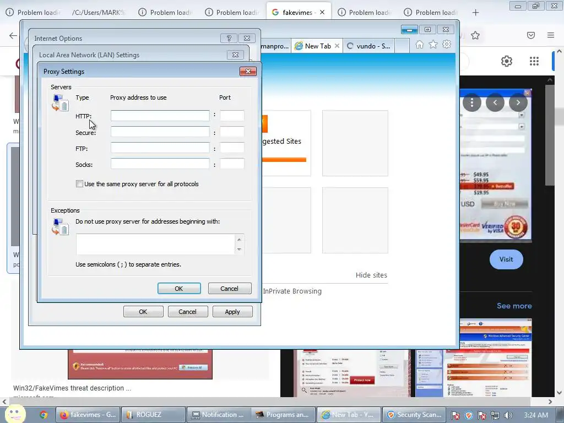Open the ROGUEZ taskbar item
Viewport: 564px width, 423px height.
pyautogui.click(x=153, y=415)
